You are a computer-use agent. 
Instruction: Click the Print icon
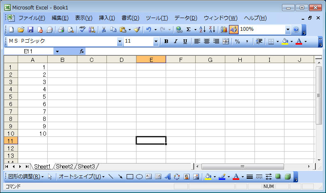coord(61,30)
